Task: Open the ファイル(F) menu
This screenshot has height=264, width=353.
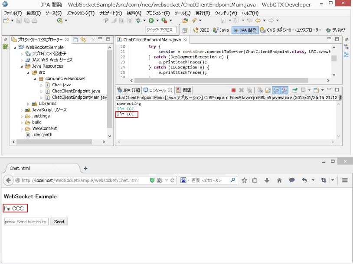Action: 13,13
